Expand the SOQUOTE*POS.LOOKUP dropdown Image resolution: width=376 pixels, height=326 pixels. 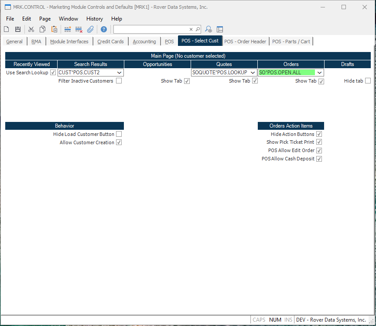[252, 73]
